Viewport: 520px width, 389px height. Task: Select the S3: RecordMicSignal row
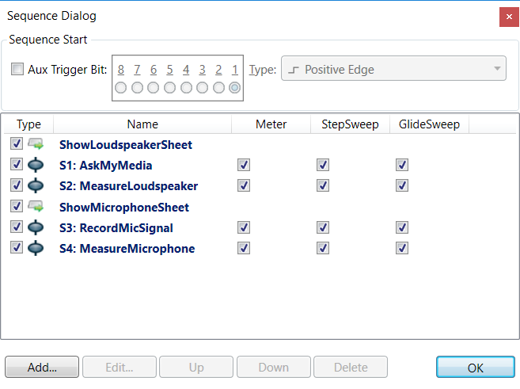click(x=116, y=227)
